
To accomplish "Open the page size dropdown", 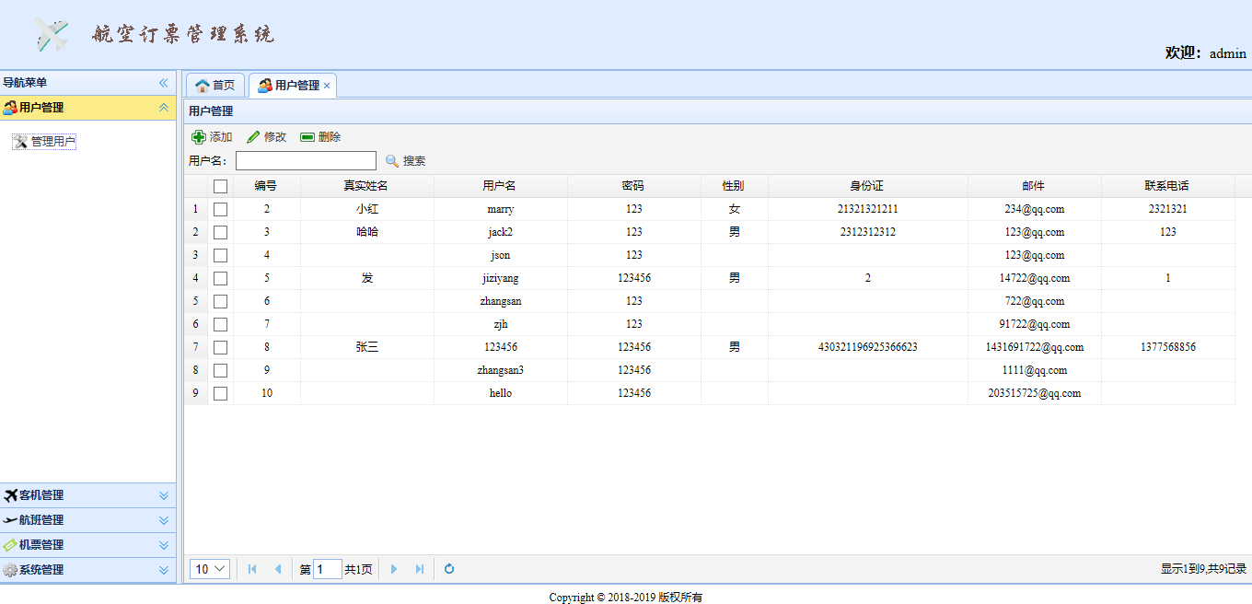I will click(210, 569).
